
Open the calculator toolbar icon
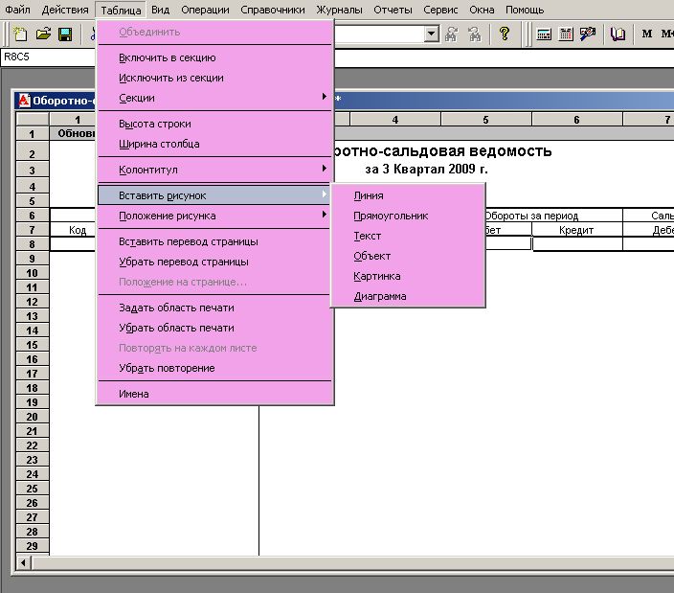point(544,34)
